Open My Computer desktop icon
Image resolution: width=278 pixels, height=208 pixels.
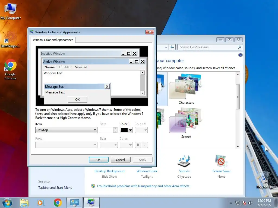pyautogui.click(x=10, y=11)
